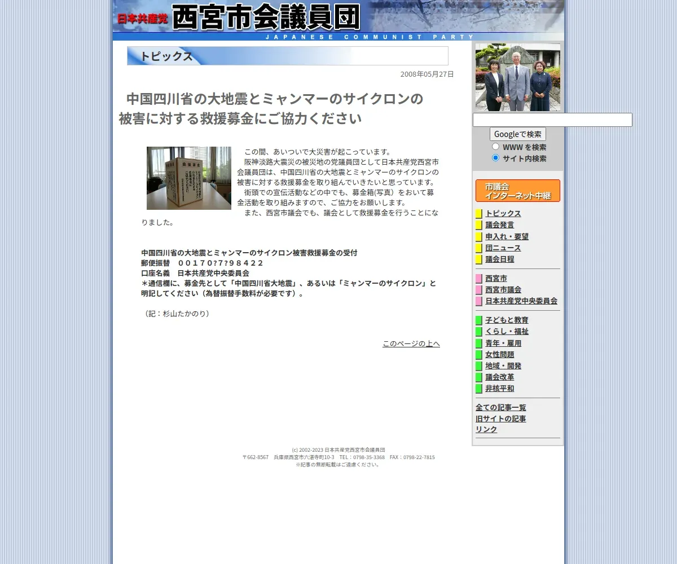Viewport: 677px width, 564px height.
Task: Open 旧サイトの記事 link
Action: 501,419
